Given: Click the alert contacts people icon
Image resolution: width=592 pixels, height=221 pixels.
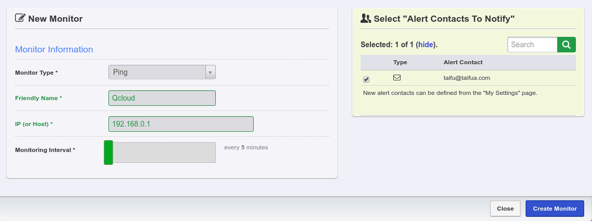Looking at the screenshot, I should (x=365, y=19).
